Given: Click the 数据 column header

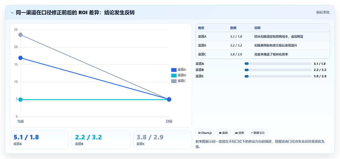Looking at the screenshot, I should tap(233, 28).
